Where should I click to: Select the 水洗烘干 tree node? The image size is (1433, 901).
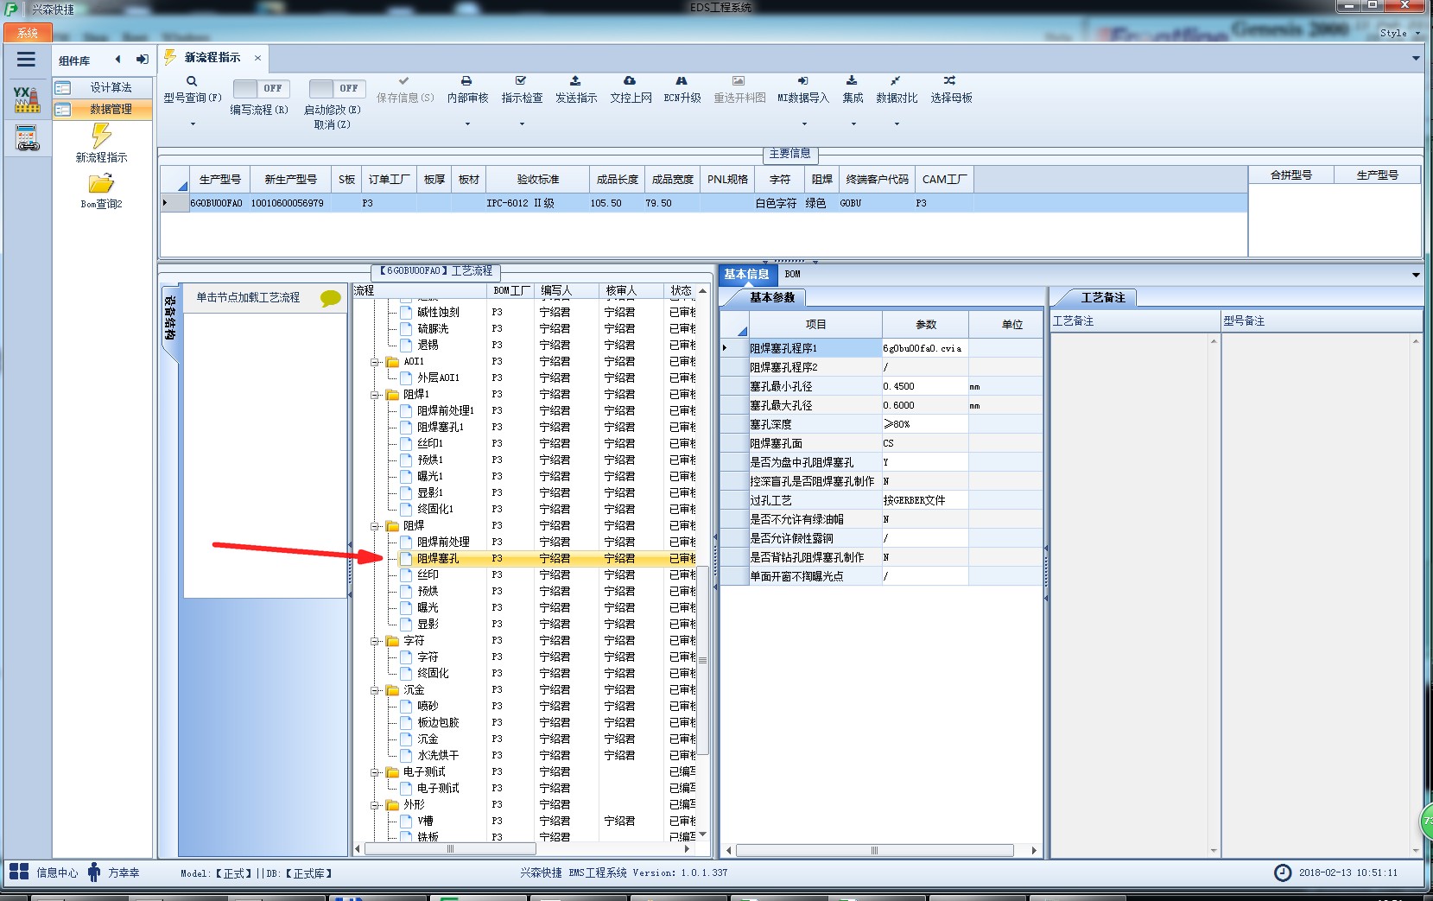point(439,756)
